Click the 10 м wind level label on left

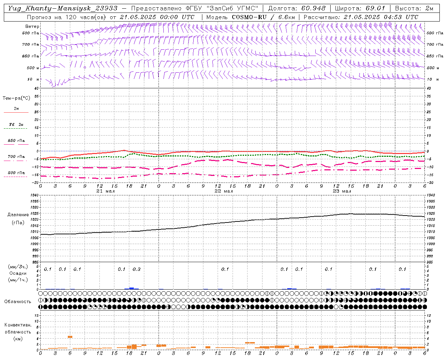(x=33, y=79)
